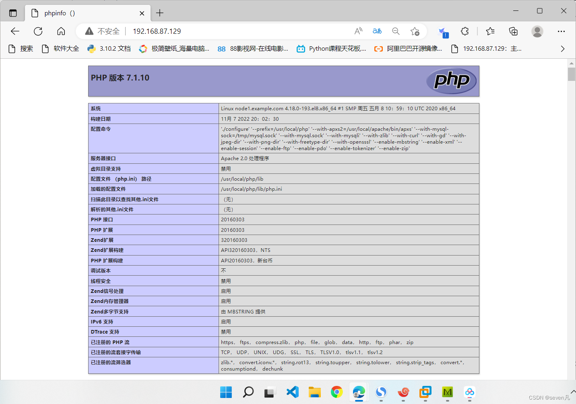Screen dimensions: 576x404
Task: Click the '已注册的流筛选器' row label
Action: (111, 363)
